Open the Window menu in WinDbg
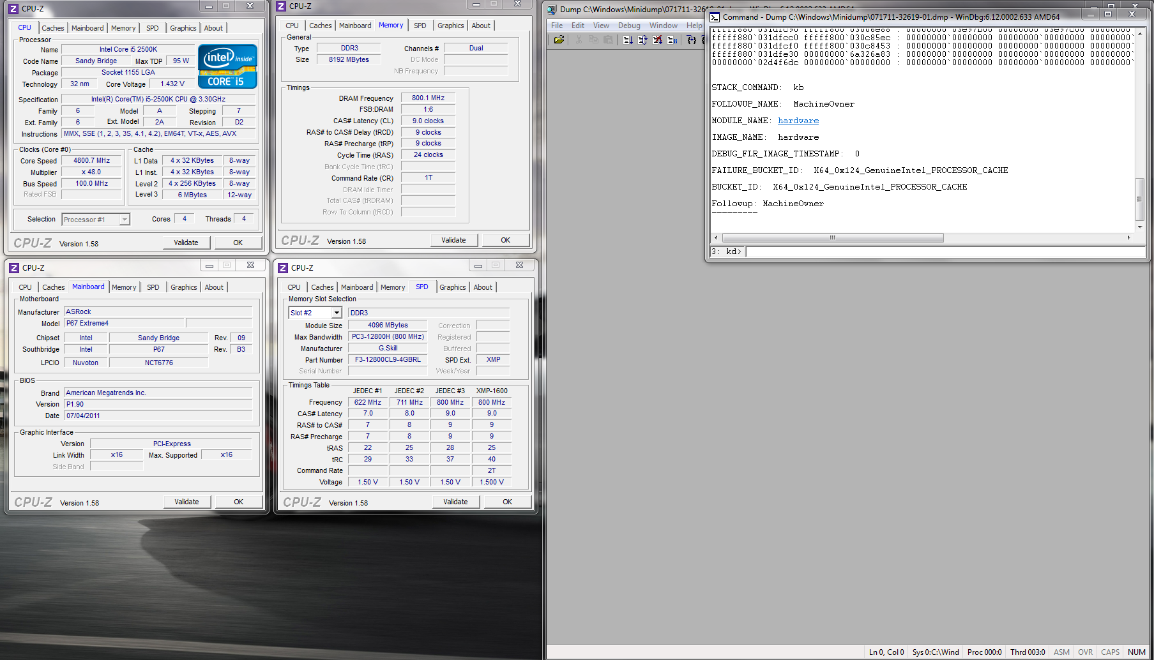Screen dimensions: 1154x660 (x=664, y=26)
